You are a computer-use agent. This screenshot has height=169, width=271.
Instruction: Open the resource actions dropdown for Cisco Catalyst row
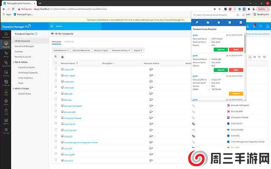(151, 130)
